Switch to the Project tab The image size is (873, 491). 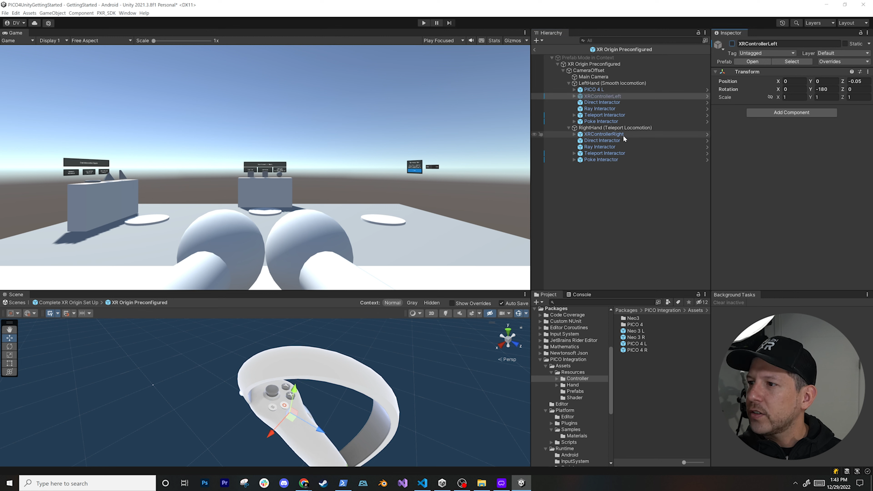click(545, 294)
